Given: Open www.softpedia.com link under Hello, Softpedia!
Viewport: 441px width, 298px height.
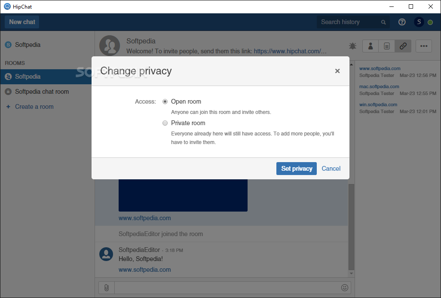Looking at the screenshot, I should 144,270.
